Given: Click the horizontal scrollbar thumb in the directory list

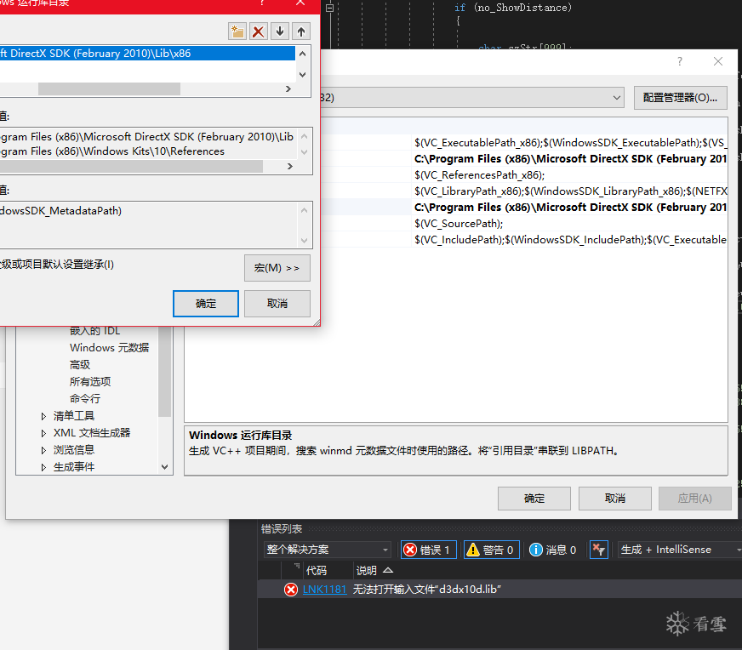Looking at the screenshot, I should coord(109,89).
